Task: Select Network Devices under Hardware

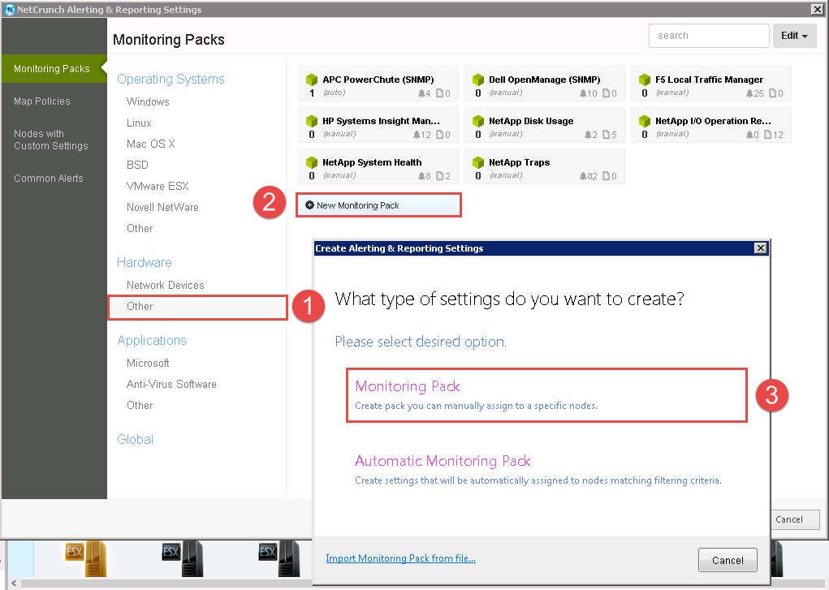Action: 166,285
